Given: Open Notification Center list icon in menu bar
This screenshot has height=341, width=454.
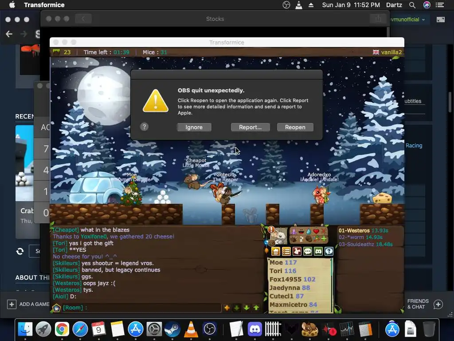Looking at the screenshot, I should click(x=440, y=5).
